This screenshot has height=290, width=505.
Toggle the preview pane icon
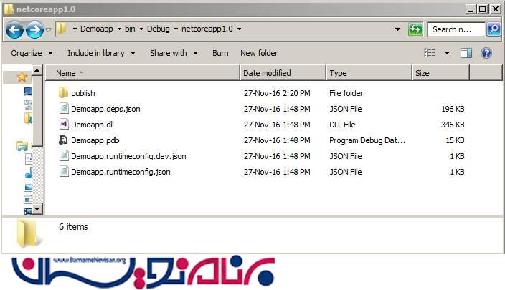pyautogui.click(x=466, y=53)
